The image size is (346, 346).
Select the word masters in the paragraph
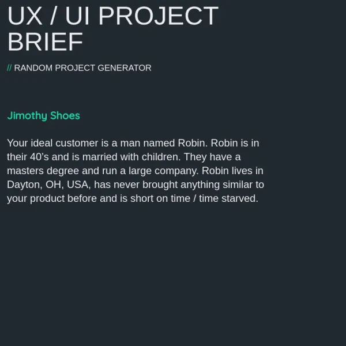(25, 171)
